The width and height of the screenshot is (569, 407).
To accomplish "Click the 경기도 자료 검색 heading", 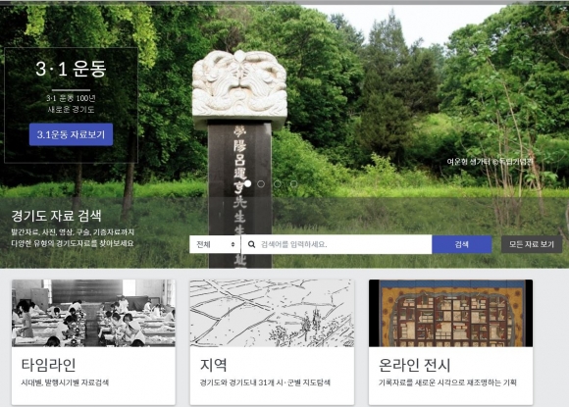I will pos(56,216).
